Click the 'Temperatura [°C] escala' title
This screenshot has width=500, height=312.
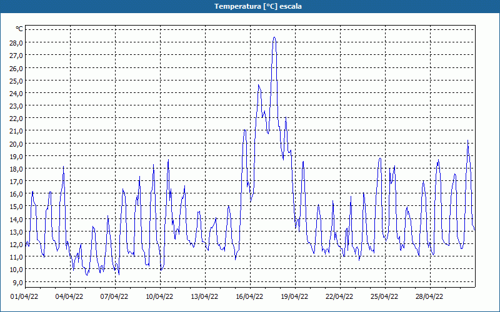(257, 6)
